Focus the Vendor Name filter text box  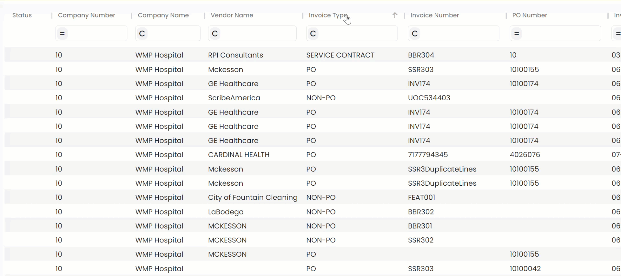(x=252, y=33)
